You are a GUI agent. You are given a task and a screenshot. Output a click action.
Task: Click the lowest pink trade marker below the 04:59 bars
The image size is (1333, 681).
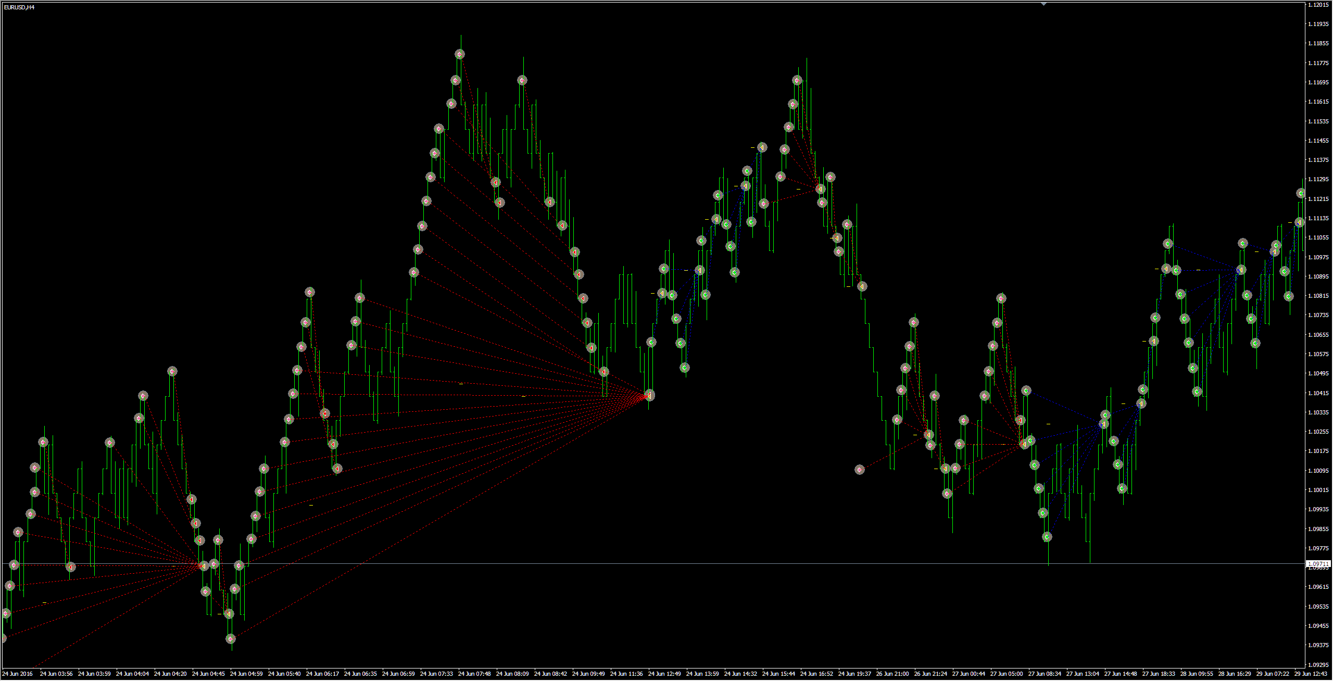[x=231, y=639]
